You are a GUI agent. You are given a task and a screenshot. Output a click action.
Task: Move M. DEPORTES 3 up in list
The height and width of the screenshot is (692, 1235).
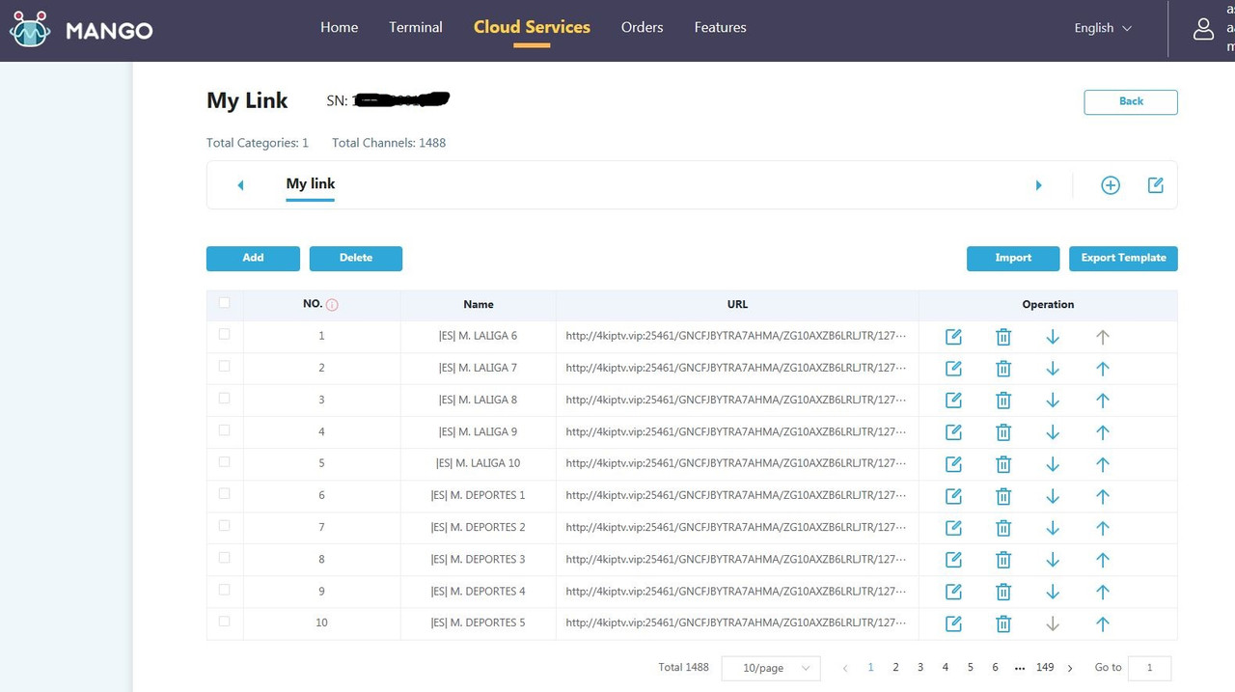[x=1103, y=560]
